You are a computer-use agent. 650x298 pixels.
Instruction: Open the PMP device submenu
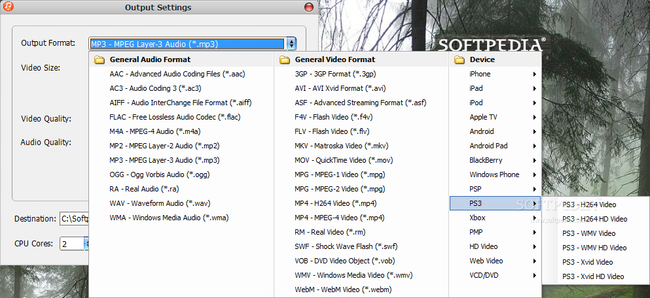[496, 232]
